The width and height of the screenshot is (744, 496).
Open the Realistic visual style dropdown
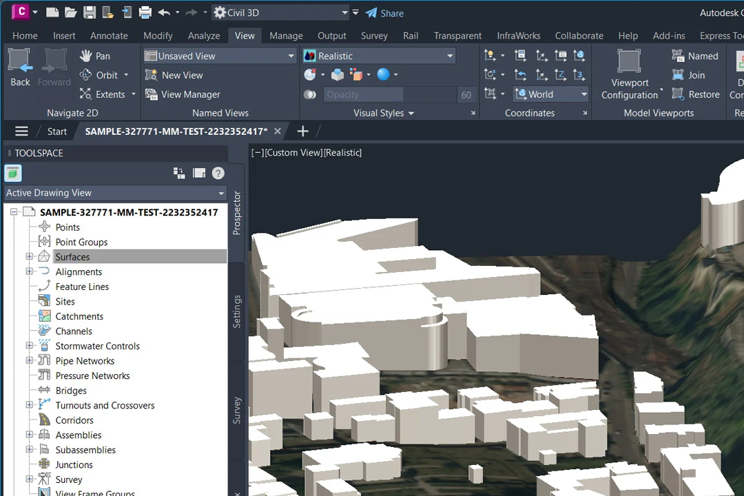[x=449, y=56]
